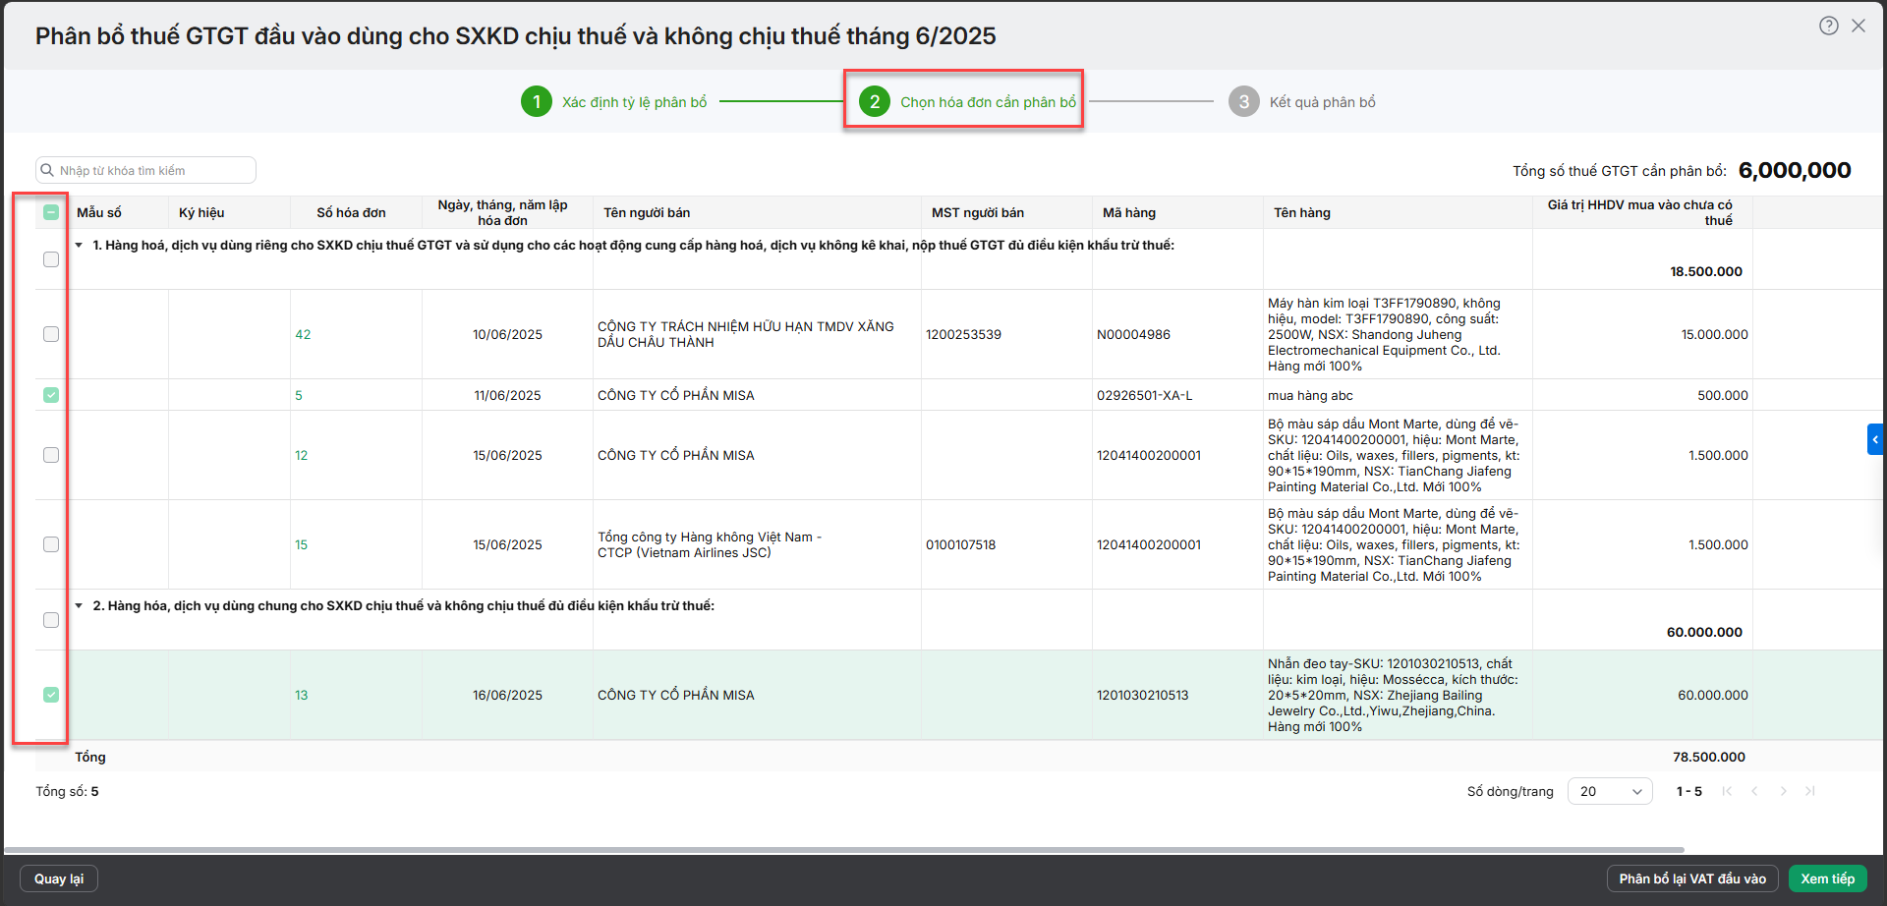The image size is (1887, 906).
Task: Go to next page arrow
Action: (x=1783, y=791)
